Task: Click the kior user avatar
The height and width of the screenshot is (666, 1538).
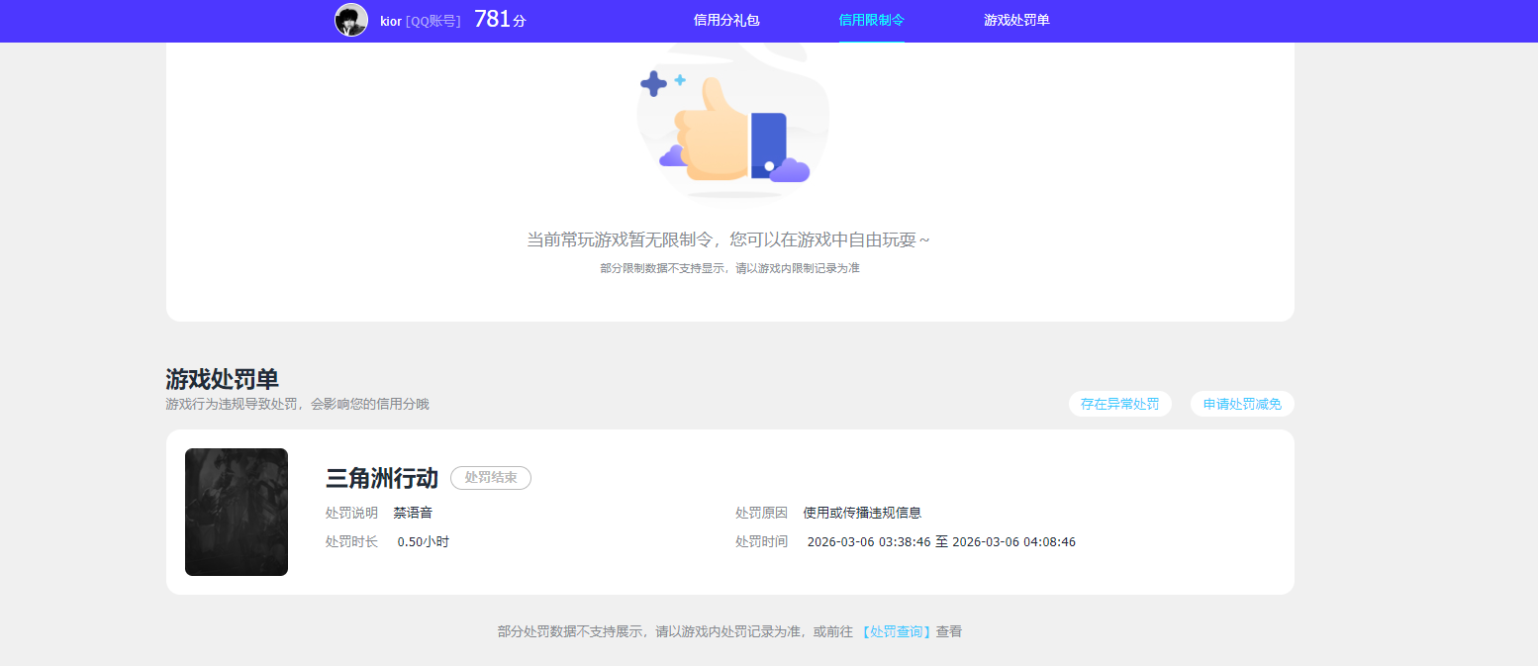Action: (351, 21)
